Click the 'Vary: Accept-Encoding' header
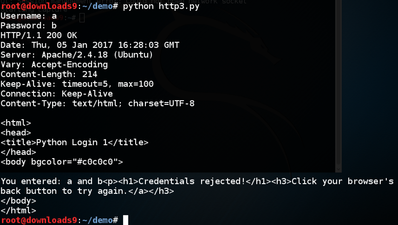 pyautogui.click(x=54, y=64)
